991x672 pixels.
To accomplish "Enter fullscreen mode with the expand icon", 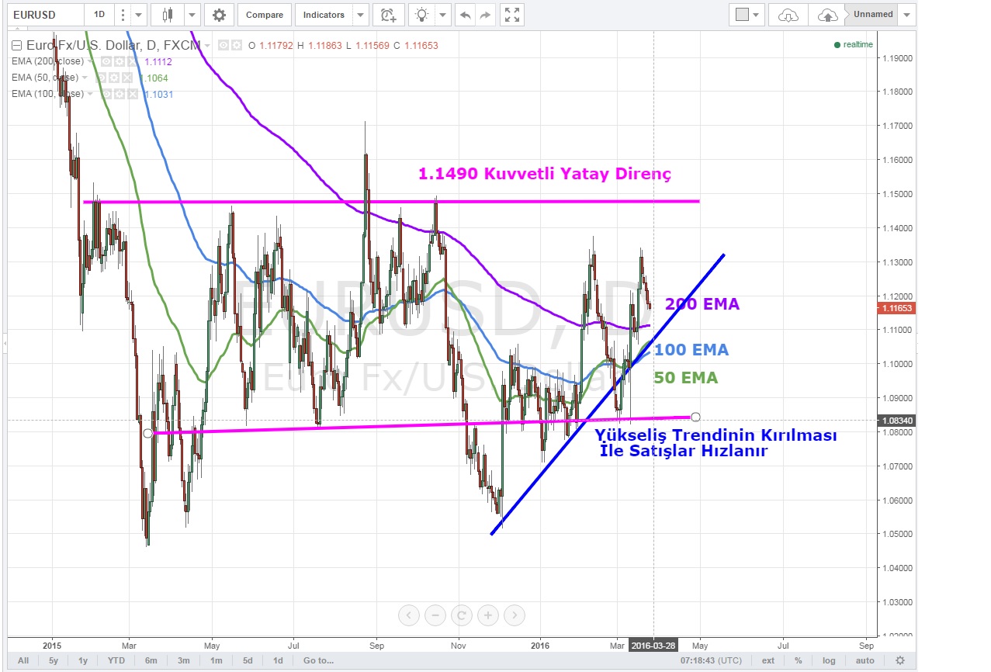I will tap(511, 15).
